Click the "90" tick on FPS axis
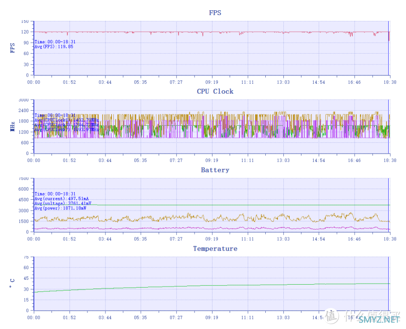Screen dimensions: 406x329 coord(26,43)
